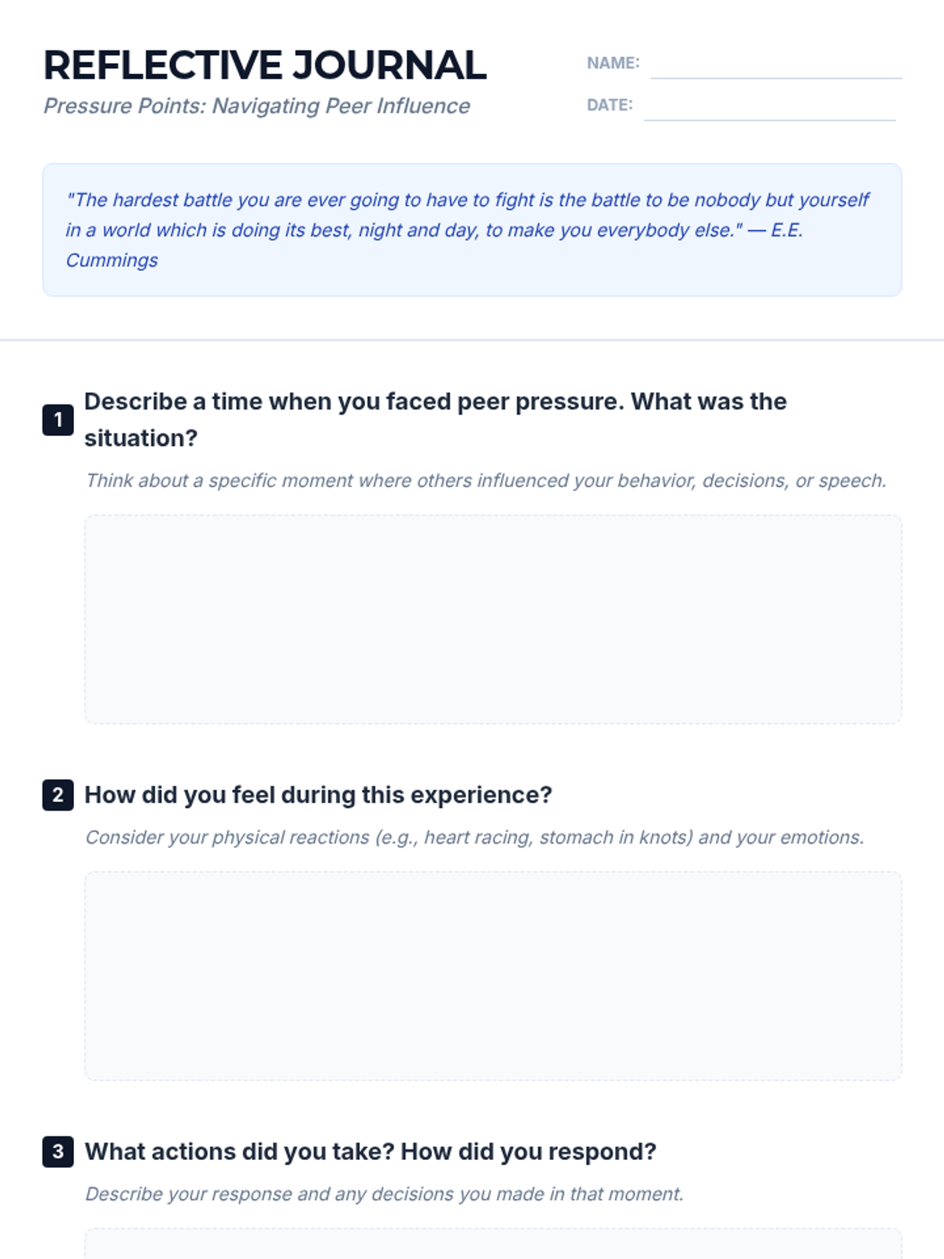Click the Pressure Points subtitle
This screenshot has width=944, height=1259.
coord(256,106)
